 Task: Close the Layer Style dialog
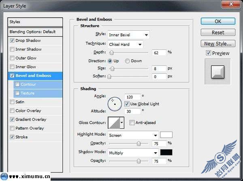coord(231,4)
